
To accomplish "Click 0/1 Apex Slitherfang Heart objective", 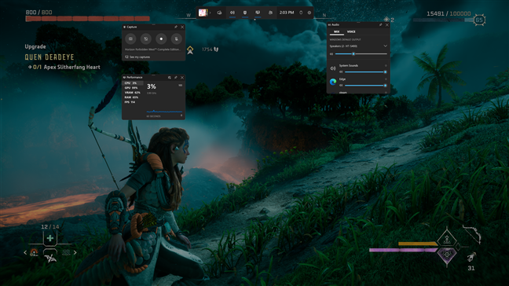I will click(64, 68).
